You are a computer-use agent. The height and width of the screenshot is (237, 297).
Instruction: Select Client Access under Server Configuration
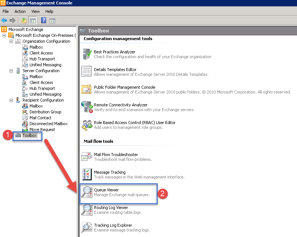(x=41, y=82)
